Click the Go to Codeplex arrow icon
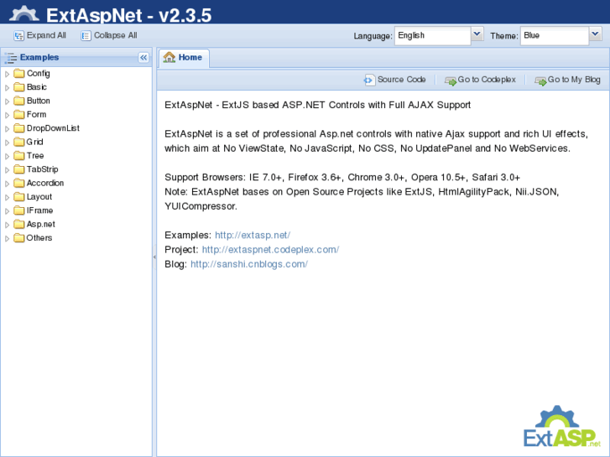610x457 pixels. pyautogui.click(x=451, y=80)
